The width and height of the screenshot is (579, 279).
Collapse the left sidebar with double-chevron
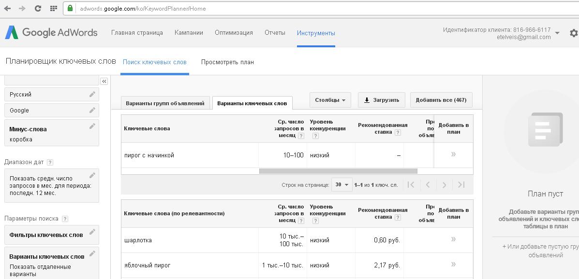click(x=104, y=82)
